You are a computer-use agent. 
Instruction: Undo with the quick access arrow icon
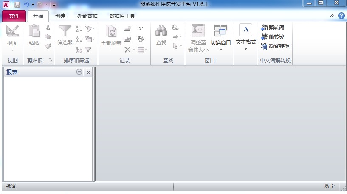pyautogui.click(x=27, y=4)
